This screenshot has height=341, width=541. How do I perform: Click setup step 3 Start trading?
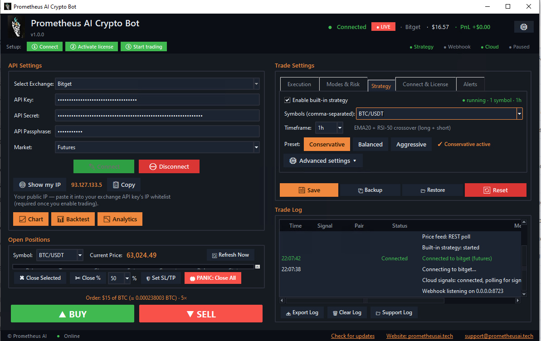(x=144, y=47)
